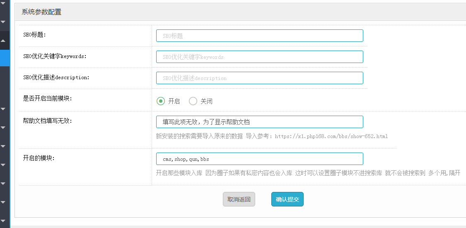Expand the sidebar section directly above the up arrow
The image size is (466, 228).
point(3,22)
